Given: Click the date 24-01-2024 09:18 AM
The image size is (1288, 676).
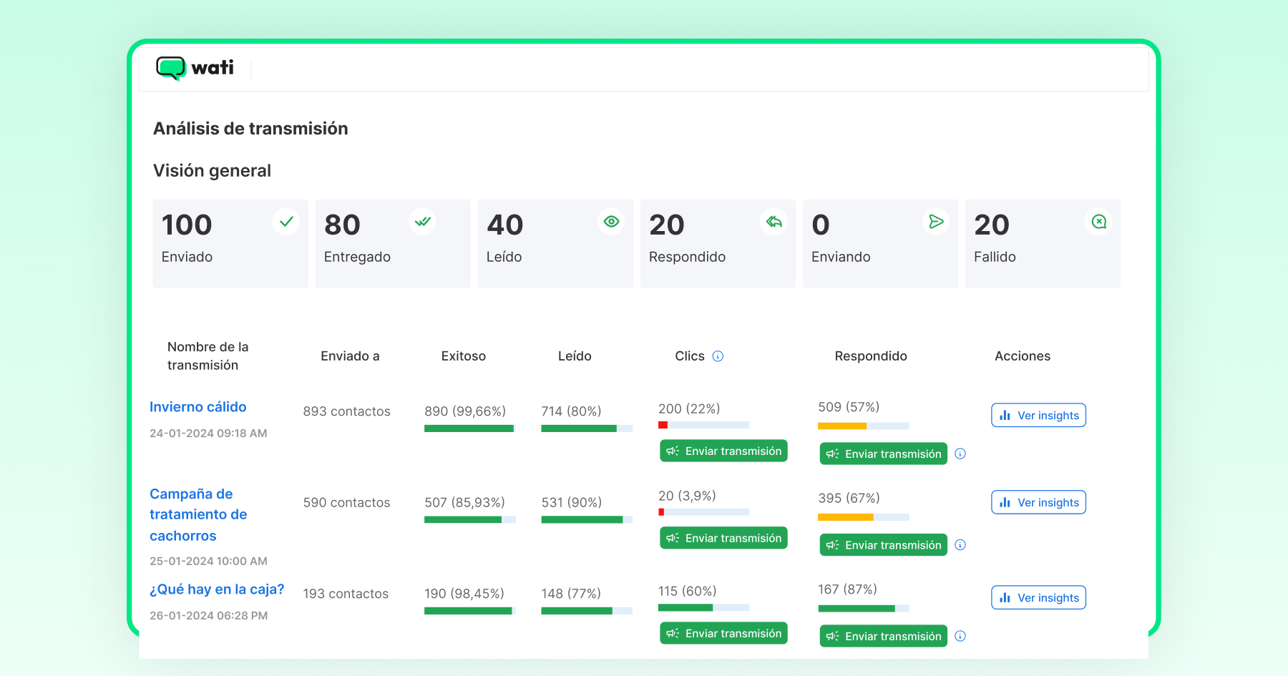Looking at the screenshot, I should [x=208, y=433].
